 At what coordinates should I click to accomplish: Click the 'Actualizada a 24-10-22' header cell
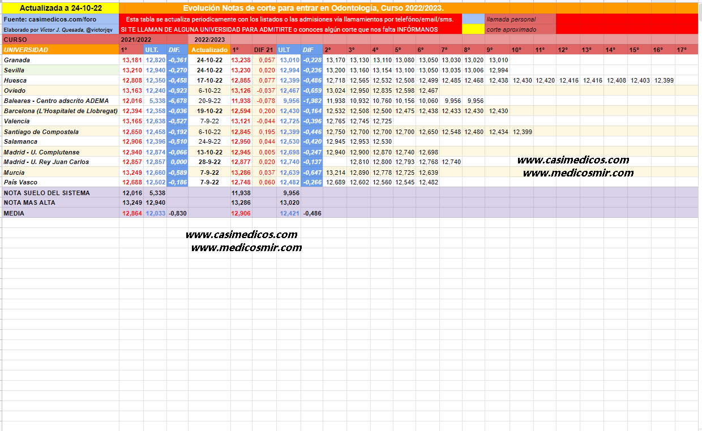coord(60,8)
